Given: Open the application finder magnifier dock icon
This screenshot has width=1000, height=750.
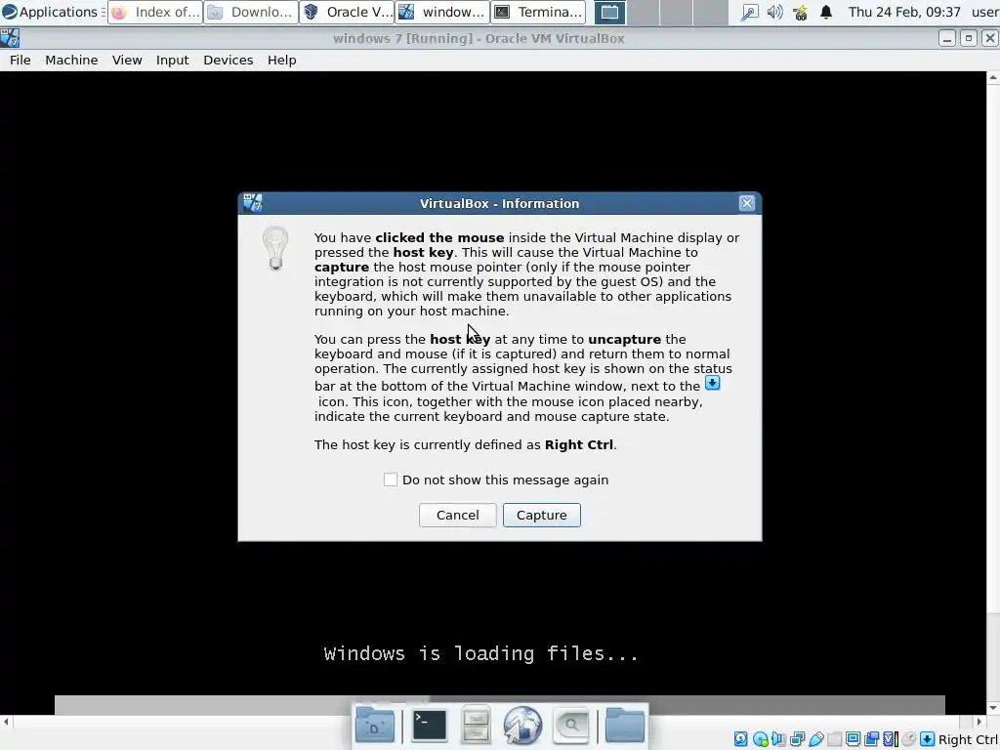Looking at the screenshot, I should click(570, 726).
